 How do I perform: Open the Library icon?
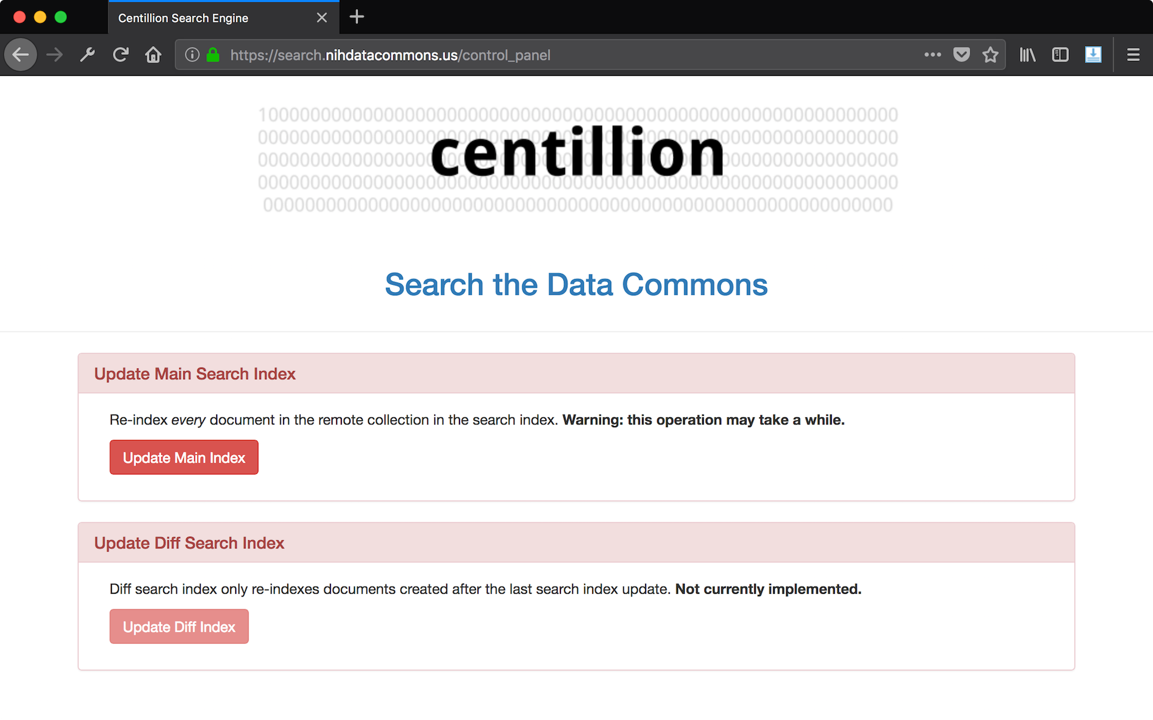pos(1027,55)
